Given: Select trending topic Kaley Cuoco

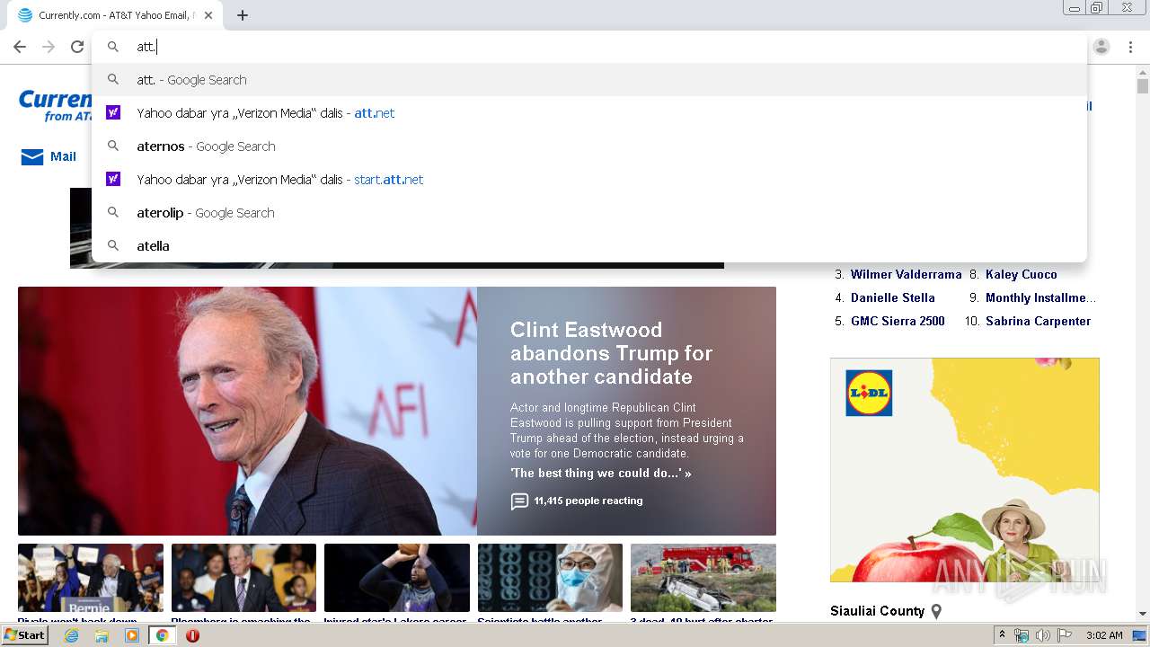Looking at the screenshot, I should pyautogui.click(x=1022, y=274).
